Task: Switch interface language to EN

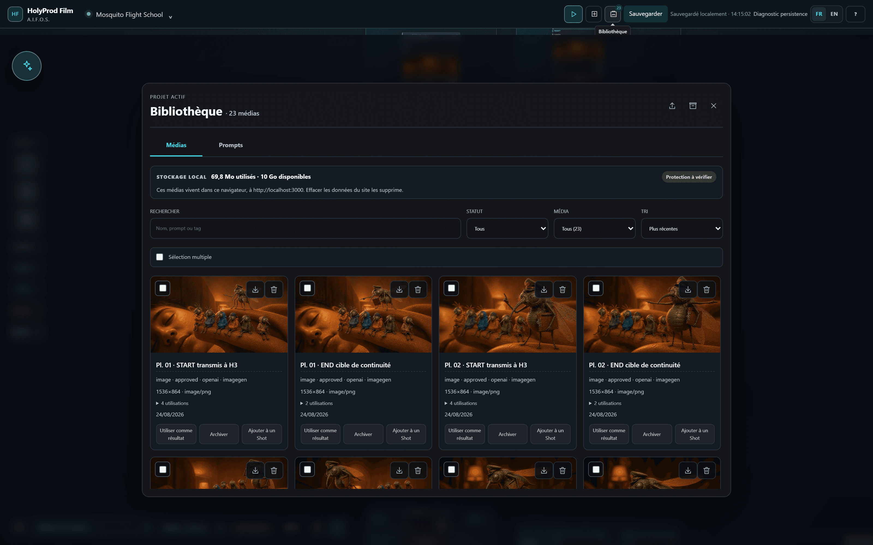Action: pos(834,14)
